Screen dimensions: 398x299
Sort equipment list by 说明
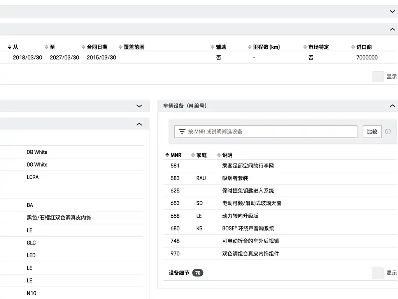click(x=224, y=155)
